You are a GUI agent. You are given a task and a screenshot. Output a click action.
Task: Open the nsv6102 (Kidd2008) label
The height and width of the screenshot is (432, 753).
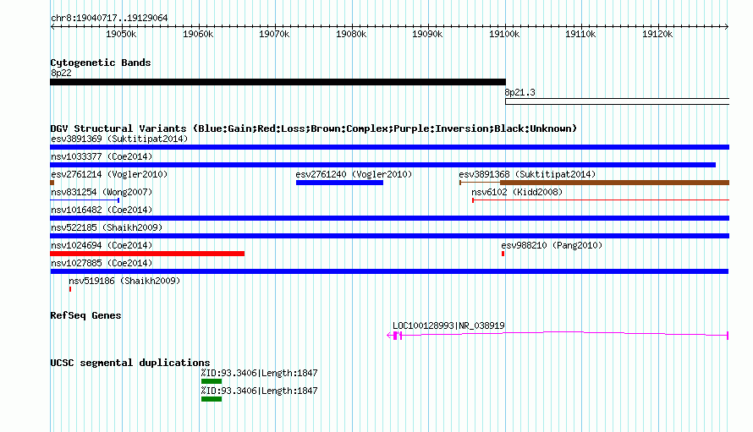tap(517, 192)
